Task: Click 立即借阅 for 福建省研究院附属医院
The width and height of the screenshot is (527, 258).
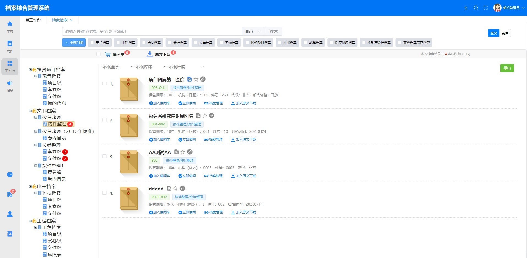Action: click(x=187, y=139)
